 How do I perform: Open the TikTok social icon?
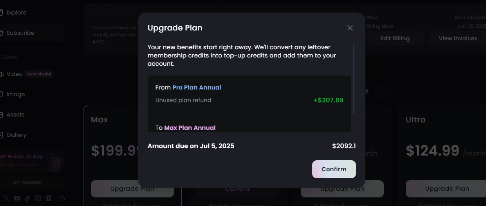pyautogui.click(x=27, y=198)
